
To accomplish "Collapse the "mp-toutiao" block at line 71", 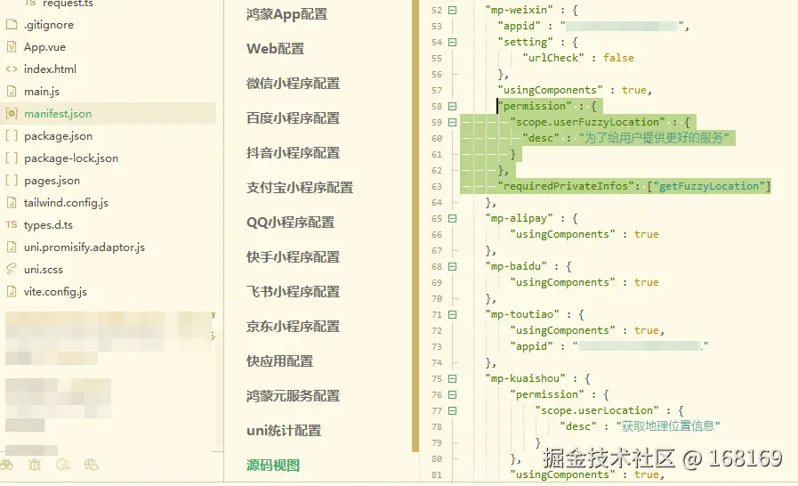I will pyautogui.click(x=453, y=315).
